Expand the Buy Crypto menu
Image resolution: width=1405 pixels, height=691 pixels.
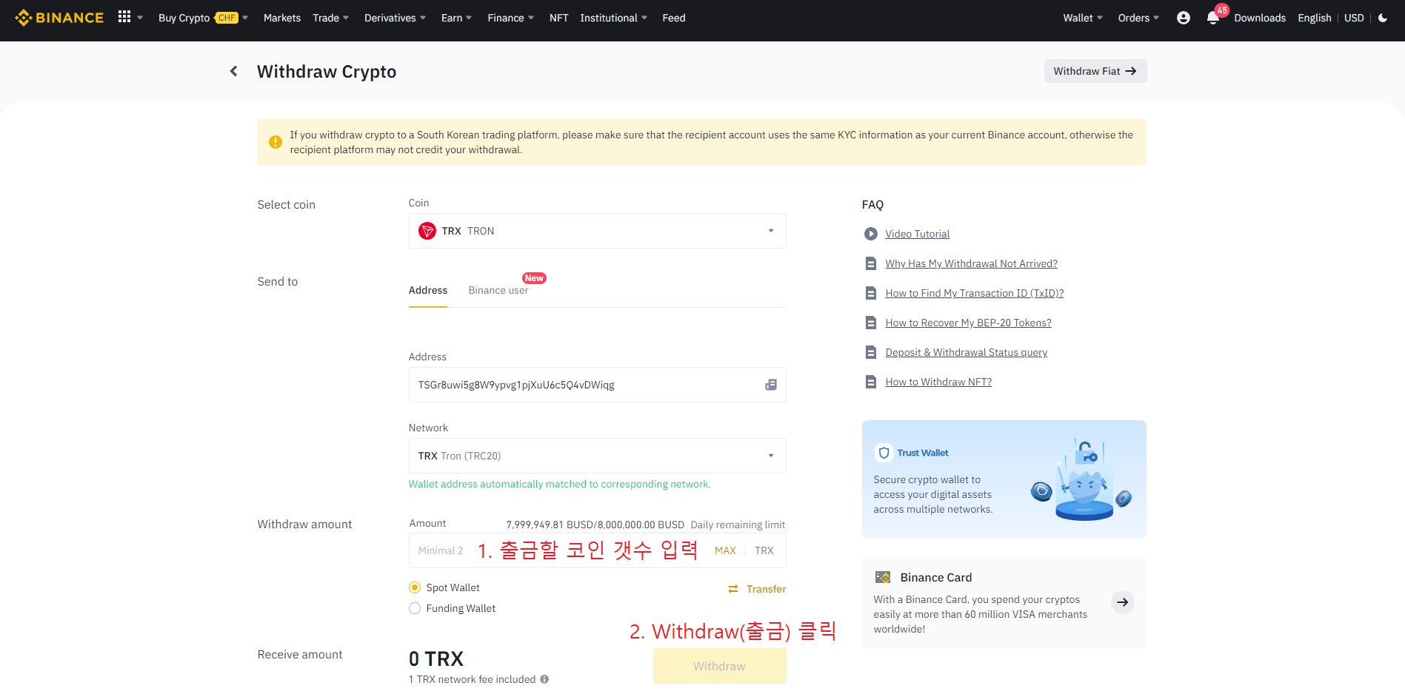[x=203, y=18]
